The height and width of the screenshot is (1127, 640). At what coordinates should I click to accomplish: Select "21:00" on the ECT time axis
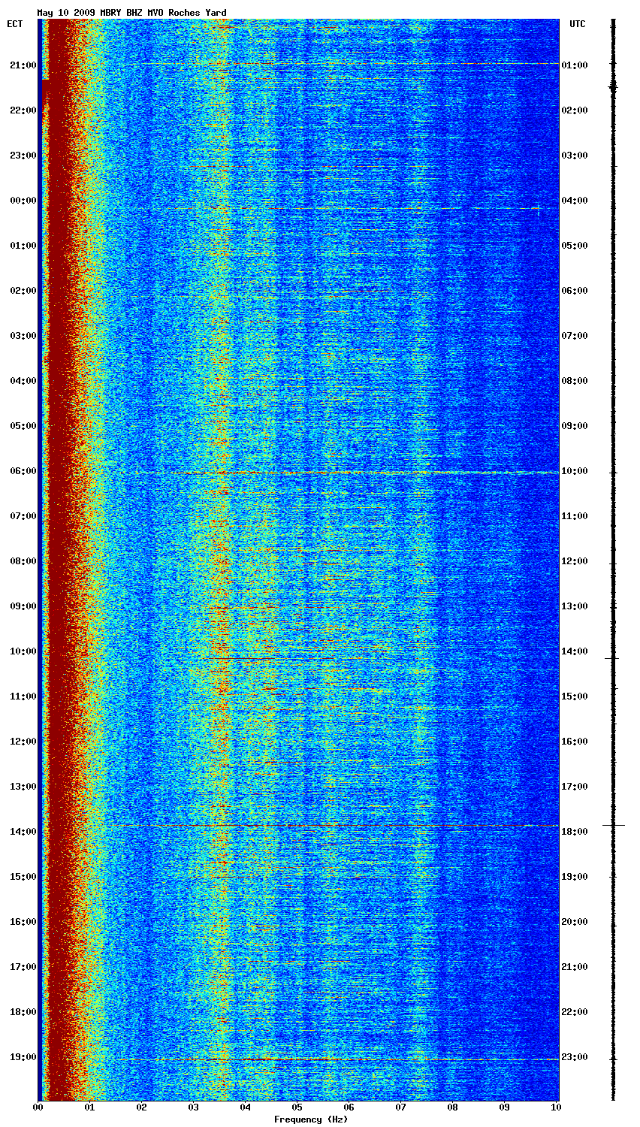coord(23,65)
